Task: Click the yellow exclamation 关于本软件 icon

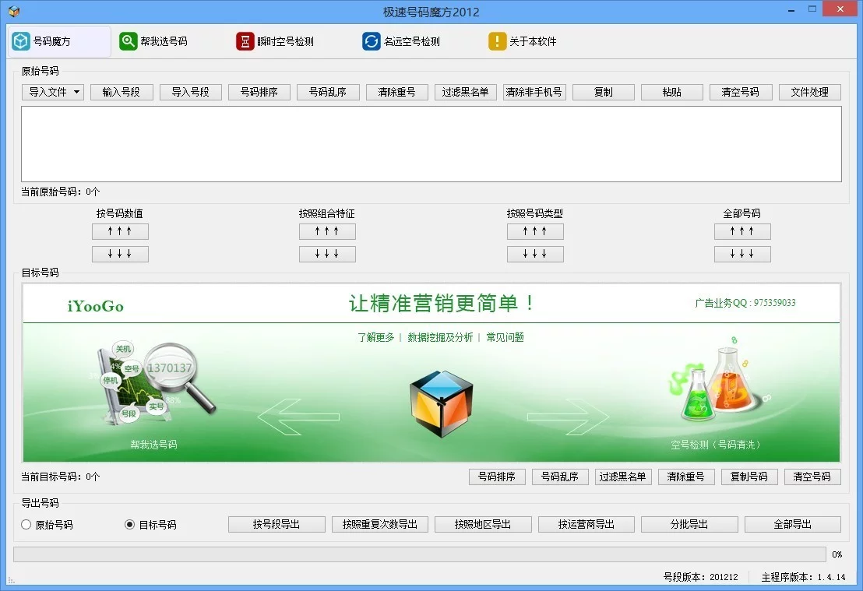Action: click(x=497, y=41)
